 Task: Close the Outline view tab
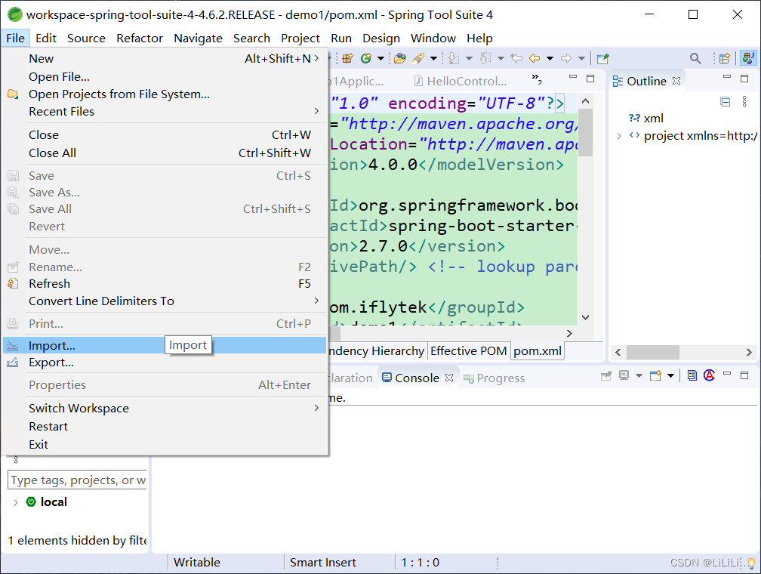[x=676, y=81]
